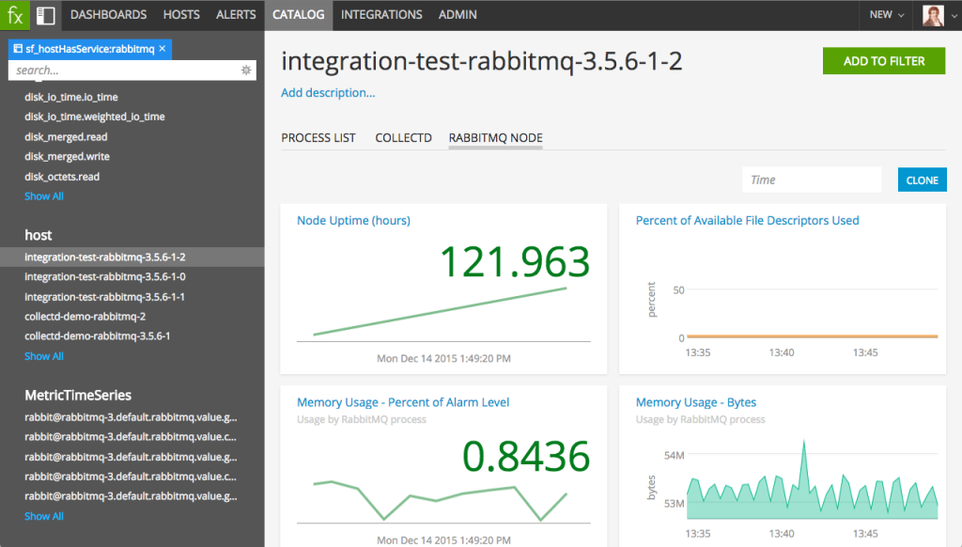Click the SignalFx logo icon
This screenshot has height=547, width=962.
pyautogui.click(x=15, y=15)
